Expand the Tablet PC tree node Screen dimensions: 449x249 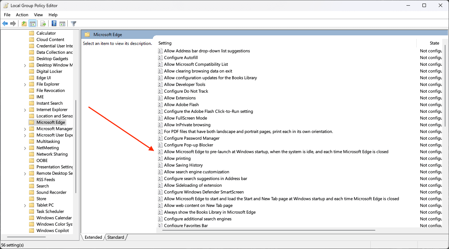25,205
